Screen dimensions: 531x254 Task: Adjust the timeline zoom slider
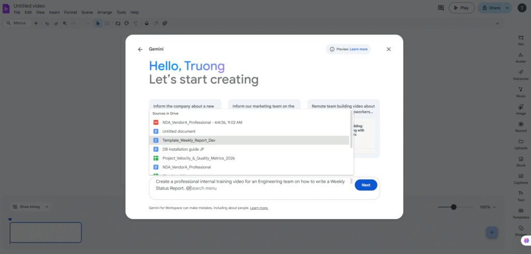454,207
